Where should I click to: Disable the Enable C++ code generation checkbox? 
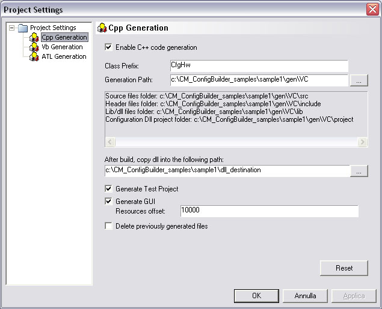[109, 47]
